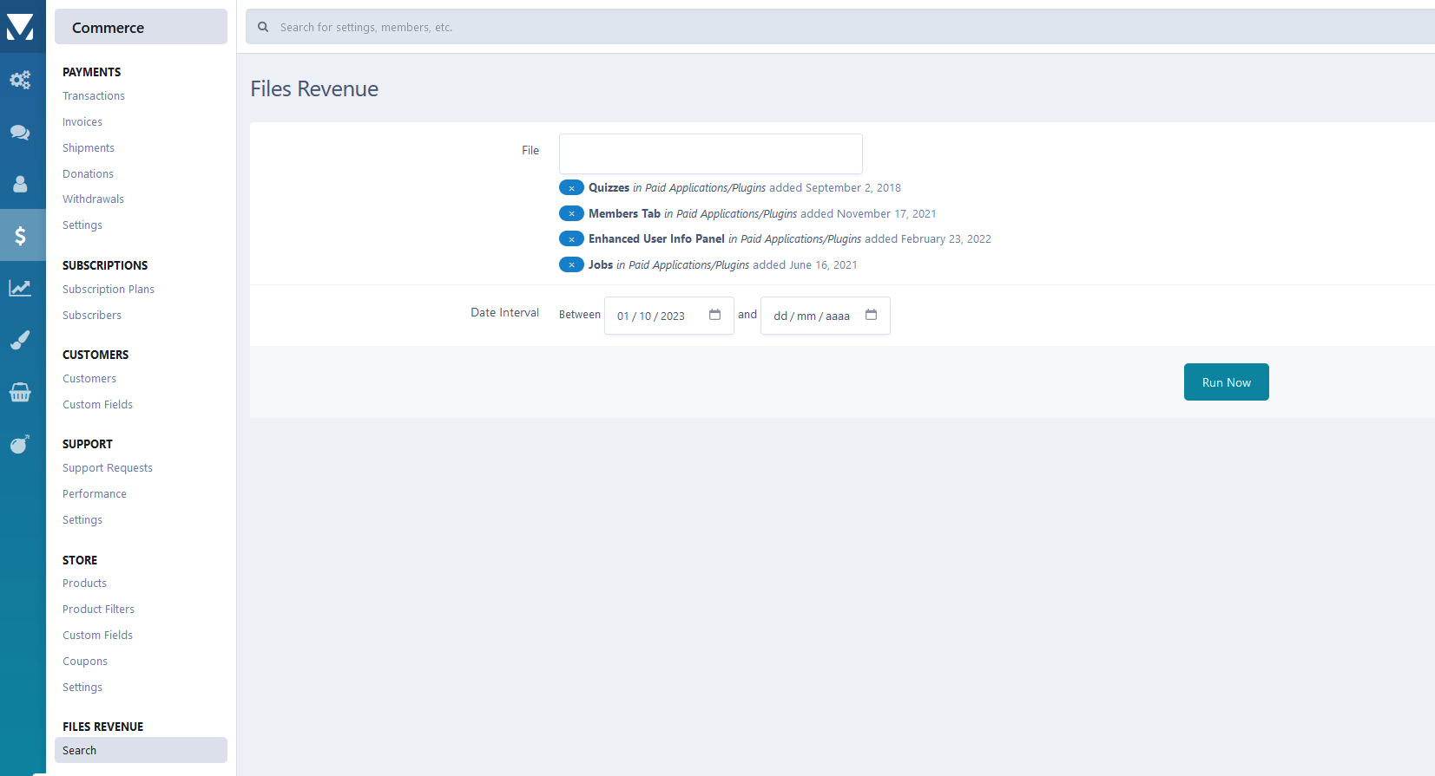The height and width of the screenshot is (776, 1435).
Task: Open Subscription Plans menu item
Action: 109,290
